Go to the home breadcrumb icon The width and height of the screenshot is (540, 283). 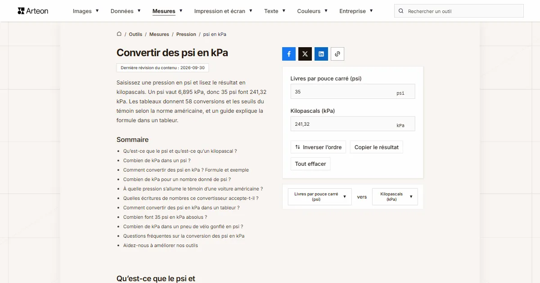click(119, 34)
